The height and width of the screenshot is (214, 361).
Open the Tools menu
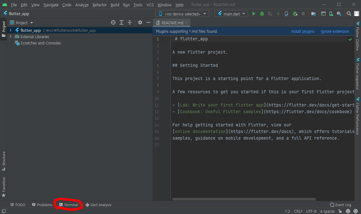(x=138, y=5)
